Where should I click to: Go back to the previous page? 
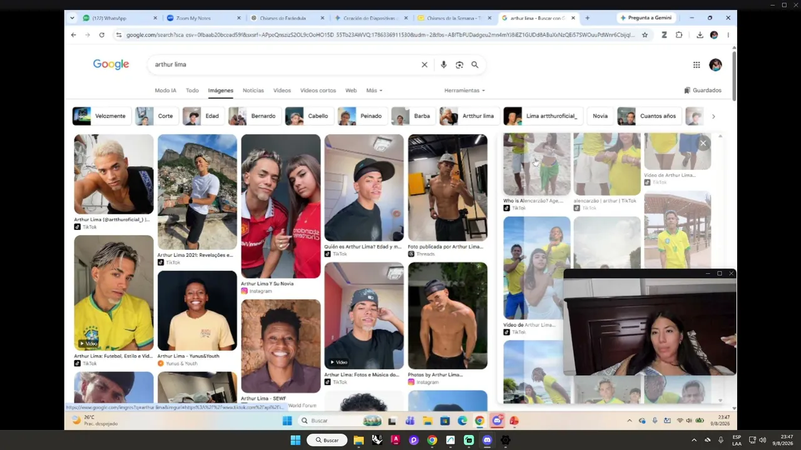point(73,35)
